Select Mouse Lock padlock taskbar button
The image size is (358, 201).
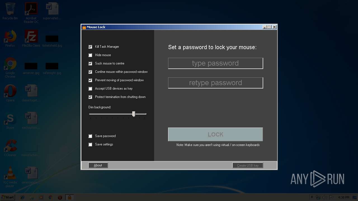(69, 197)
